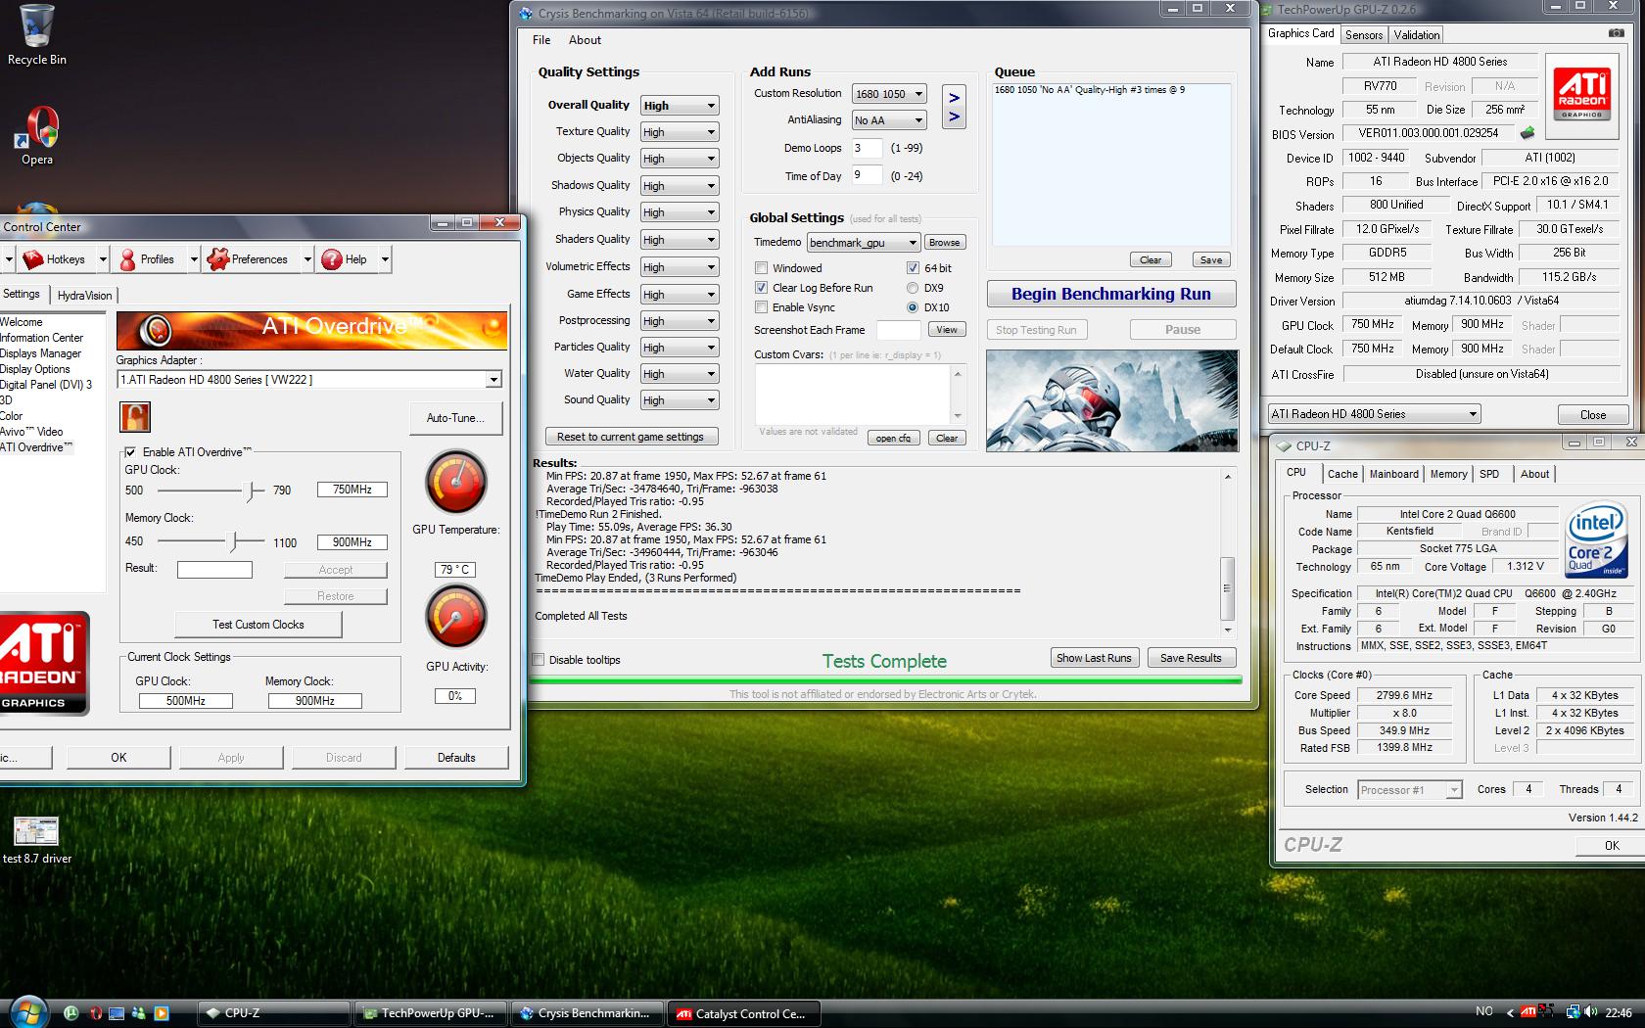Click the Hotkeys icon in Catalyst toolbar
The image size is (1645, 1028).
pos(33,259)
